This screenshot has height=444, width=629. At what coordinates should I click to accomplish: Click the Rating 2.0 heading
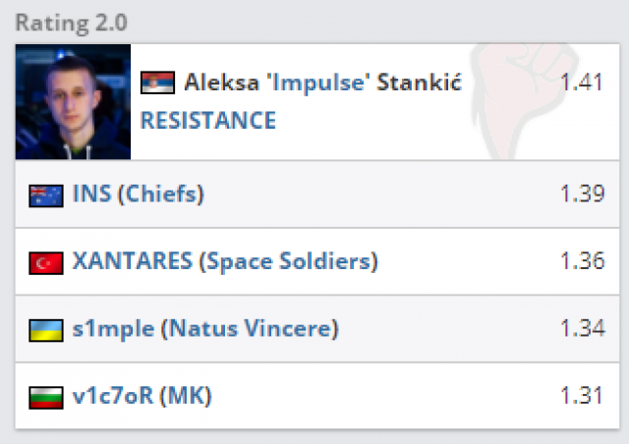point(71,22)
